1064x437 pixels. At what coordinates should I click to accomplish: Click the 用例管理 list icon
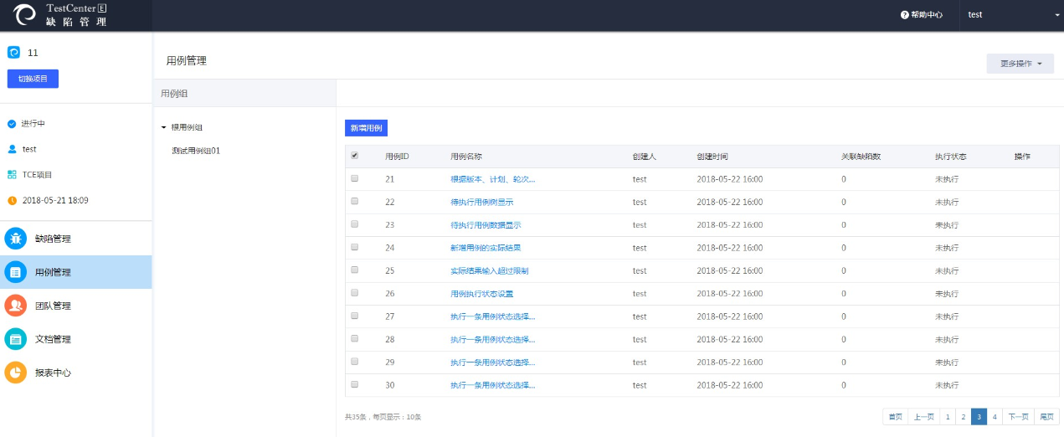point(16,272)
